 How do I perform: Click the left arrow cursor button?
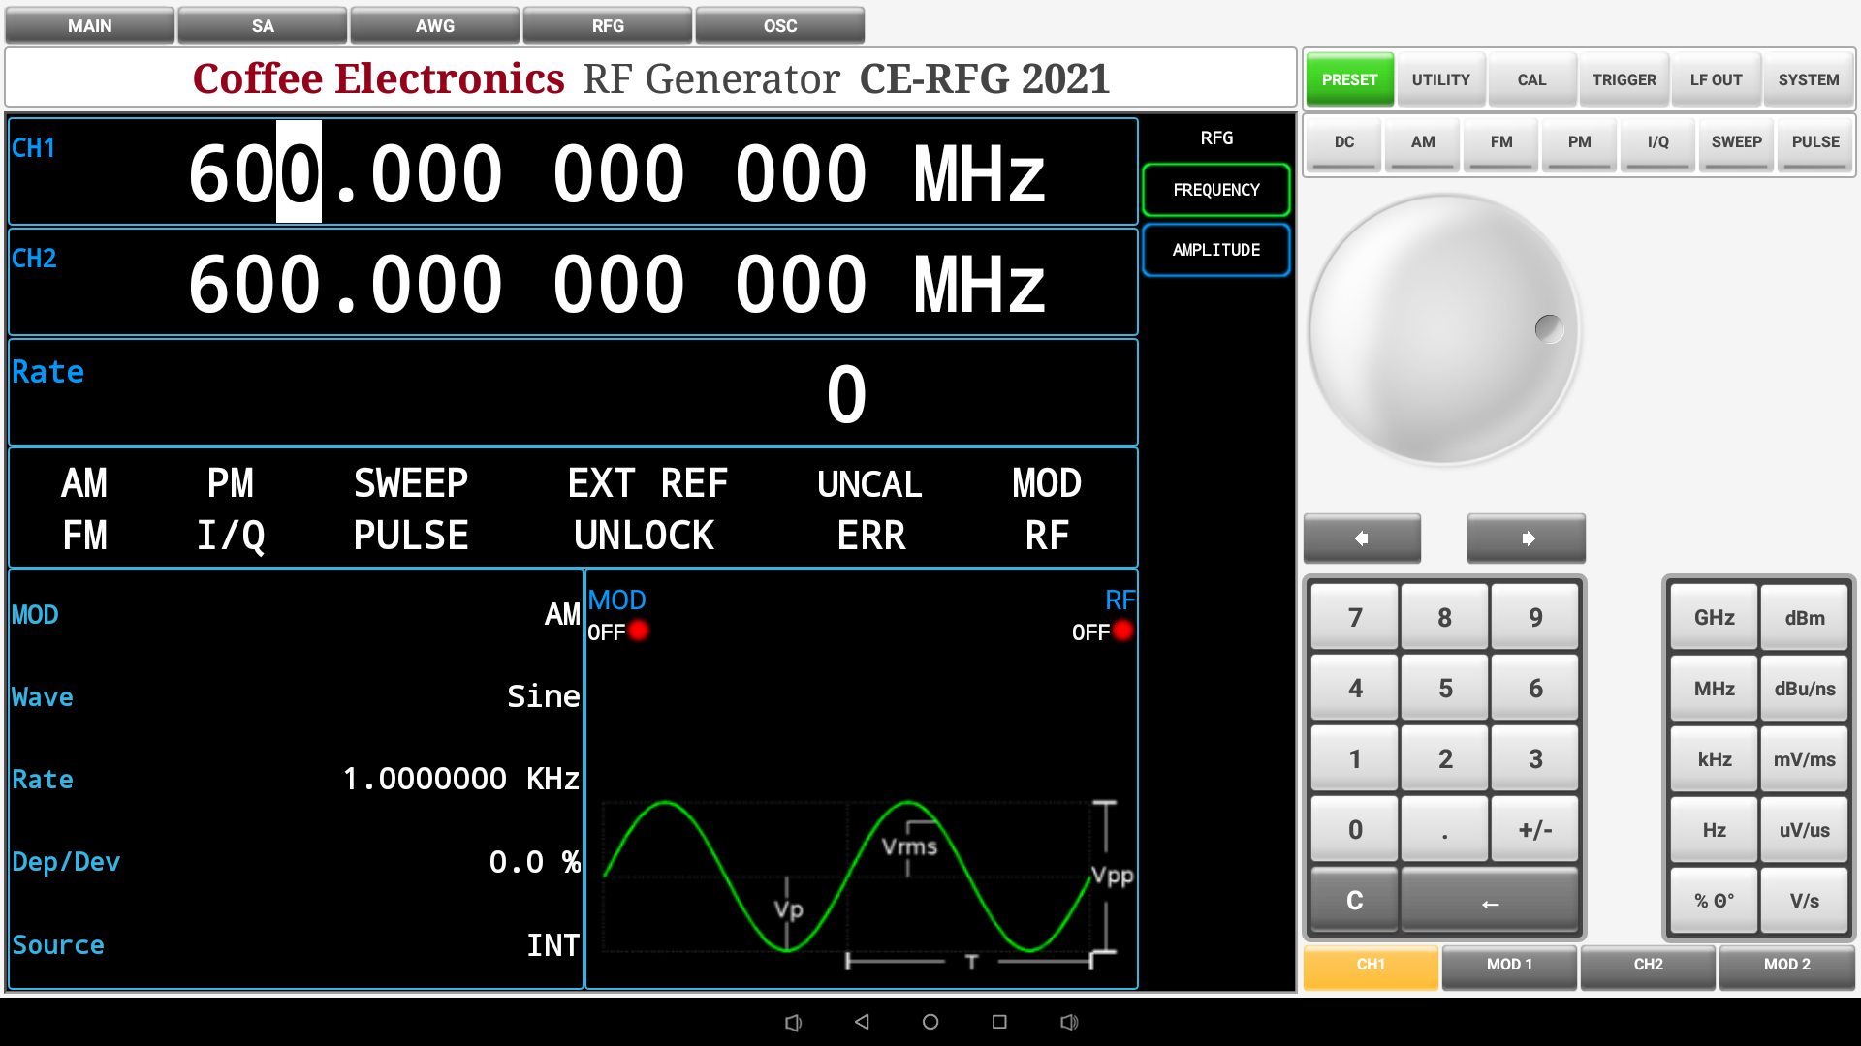1362,538
